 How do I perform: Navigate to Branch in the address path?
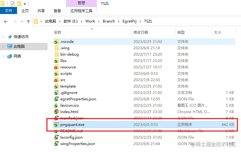109,21
